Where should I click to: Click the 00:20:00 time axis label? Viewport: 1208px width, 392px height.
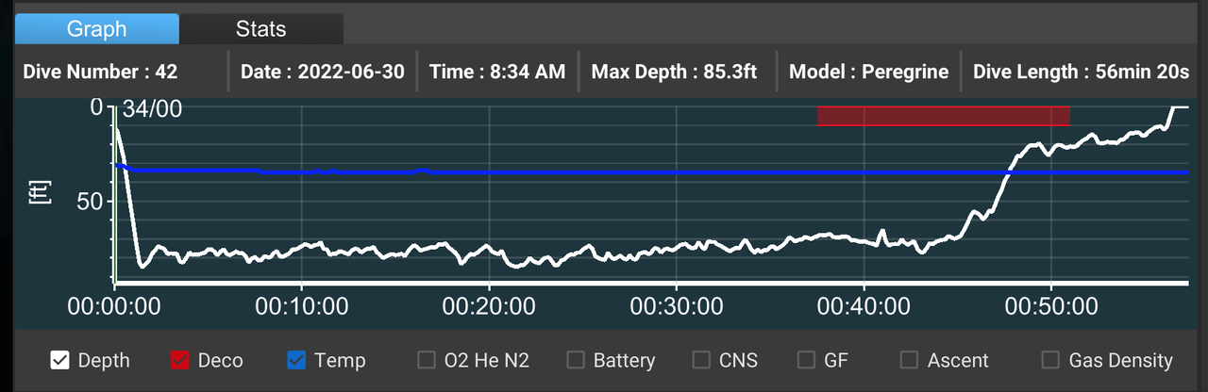pos(489,306)
